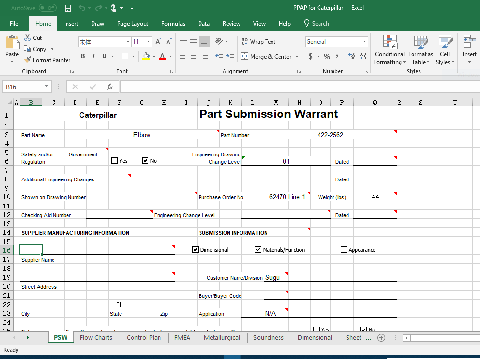480x359 pixels.
Task: Click the Borders icon
Action: (x=125, y=56)
